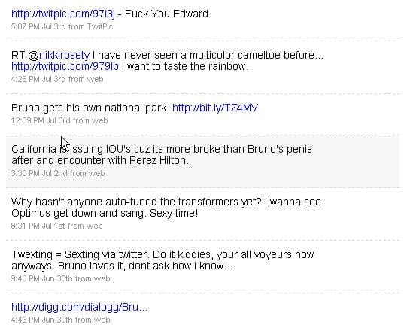Open the @nikkirosety profile link

pos(59,56)
